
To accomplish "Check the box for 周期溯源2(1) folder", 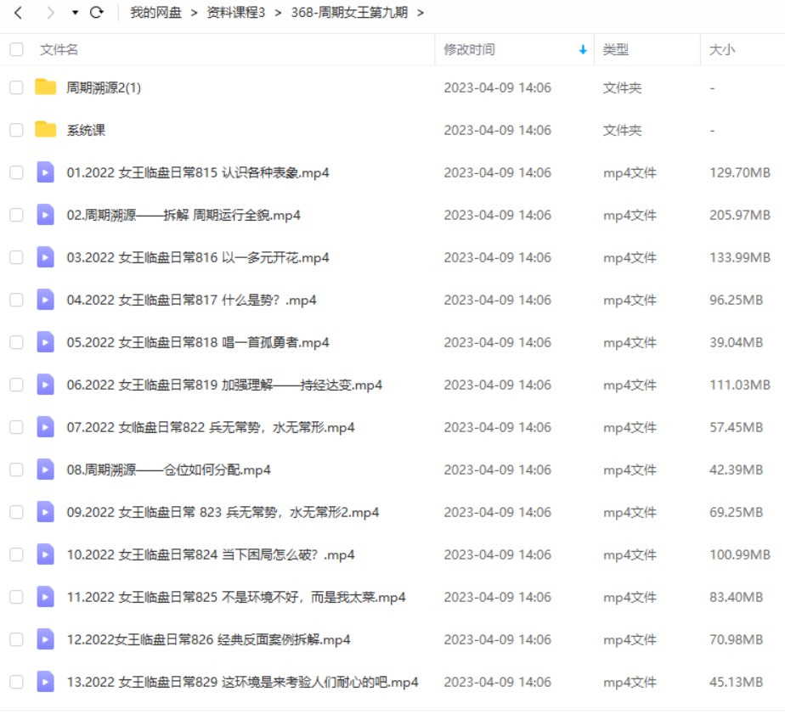I will [16, 87].
